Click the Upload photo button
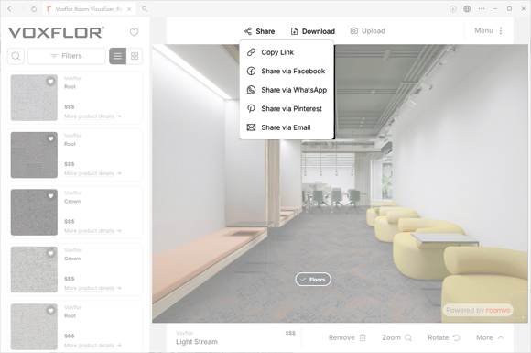The width and height of the screenshot is (531, 353). click(368, 31)
